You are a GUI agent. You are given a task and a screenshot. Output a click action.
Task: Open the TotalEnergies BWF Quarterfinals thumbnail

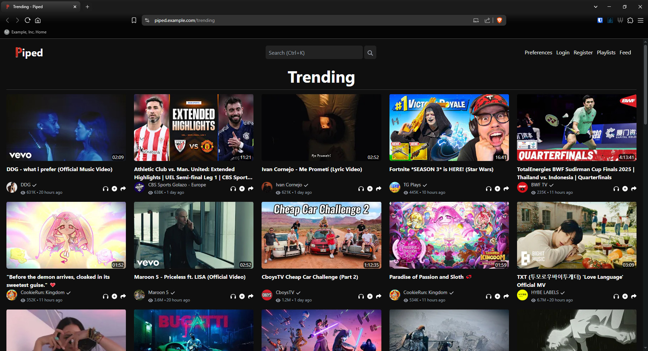pos(576,128)
